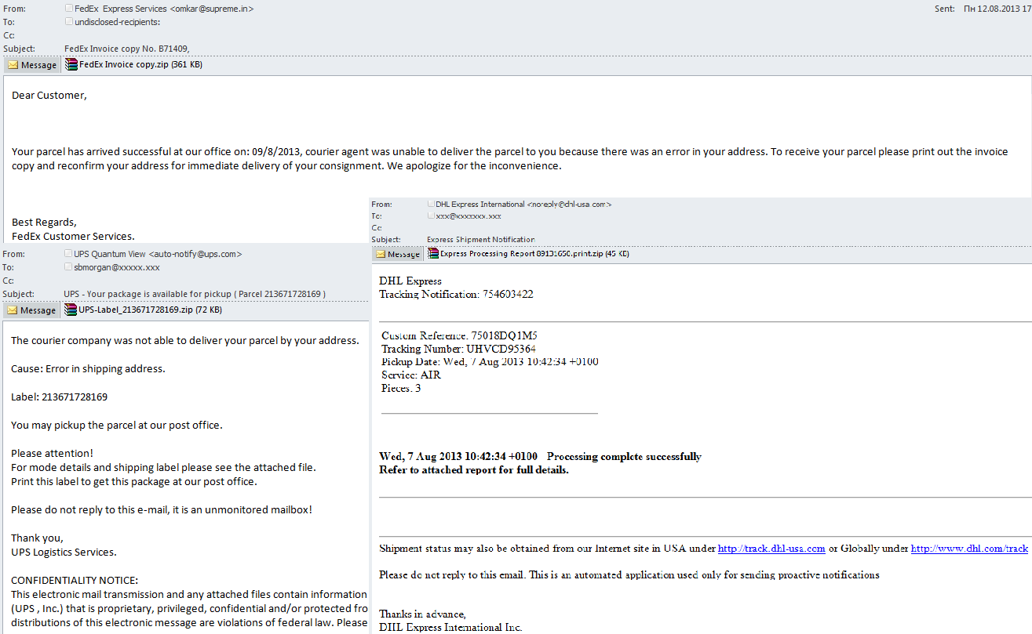Viewport: 1032px width, 634px height.
Task: Click the 'Dear Customer,' greeting
Action: (49, 96)
